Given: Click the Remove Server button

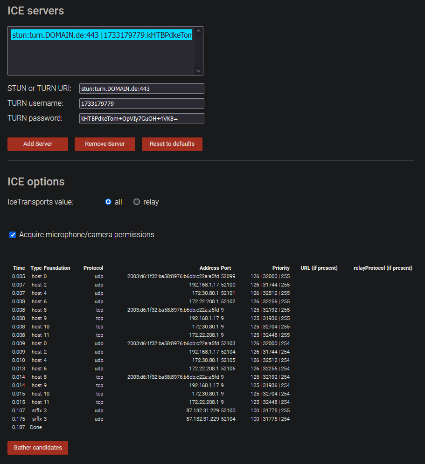Looking at the screenshot, I should [105, 144].
